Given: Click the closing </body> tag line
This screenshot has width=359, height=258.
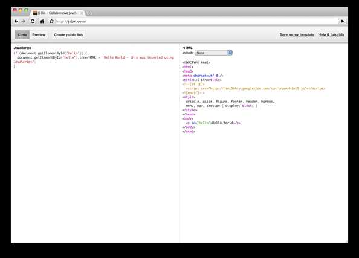Looking at the screenshot, I should (x=189, y=127).
